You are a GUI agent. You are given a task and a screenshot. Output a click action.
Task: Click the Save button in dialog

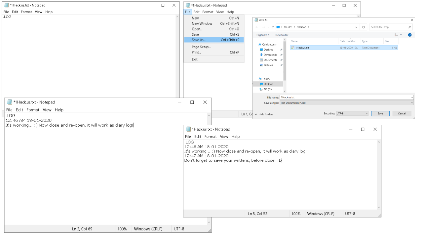pos(380,113)
